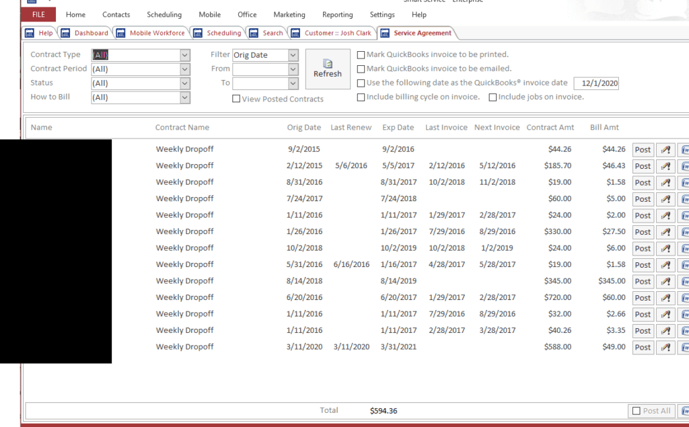Open the Contract Period dropdown
Screen dimensions: 689x427
(185, 69)
